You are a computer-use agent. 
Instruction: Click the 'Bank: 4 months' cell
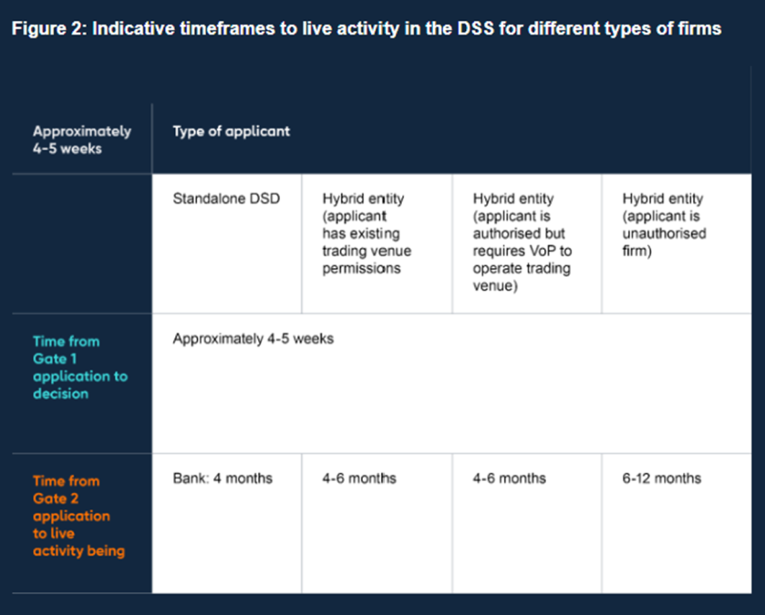tap(222, 478)
